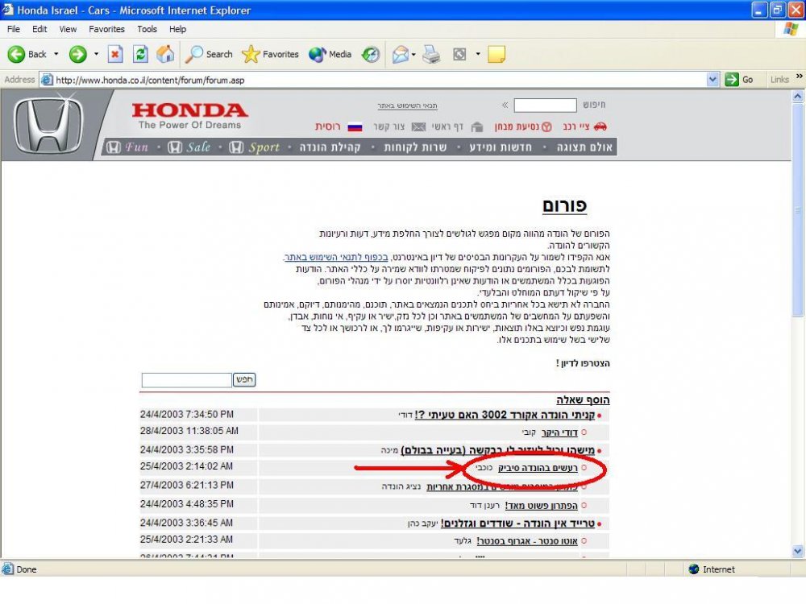Image resolution: width=806 pixels, height=604 pixels.
Task: Click the Go button
Action: click(740, 80)
